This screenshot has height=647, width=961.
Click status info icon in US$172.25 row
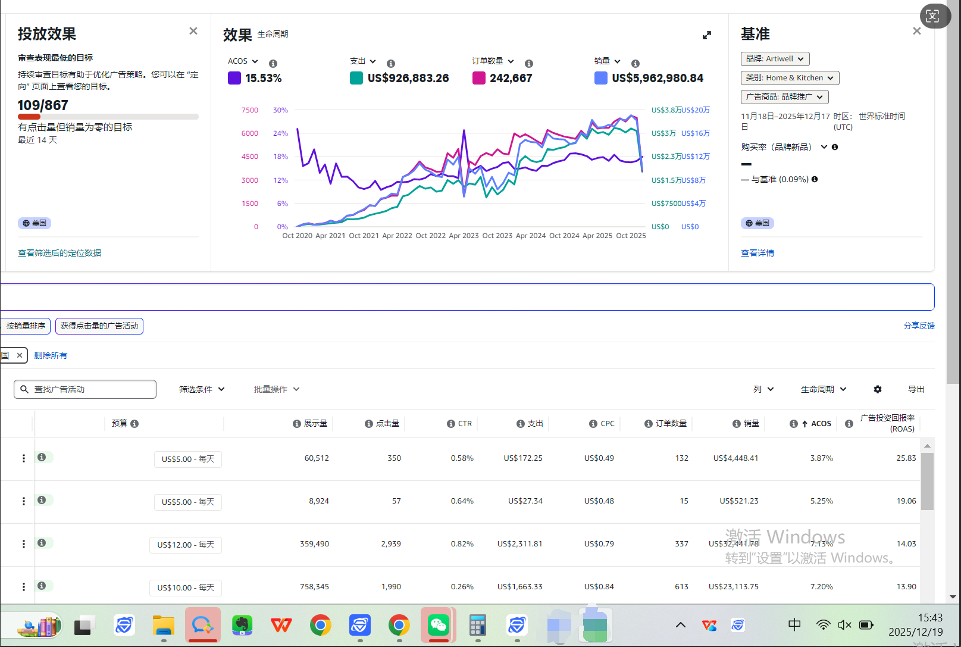point(42,457)
